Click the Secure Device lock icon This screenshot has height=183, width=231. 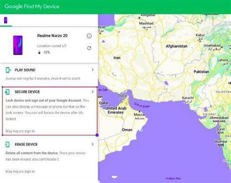[x=7, y=92]
